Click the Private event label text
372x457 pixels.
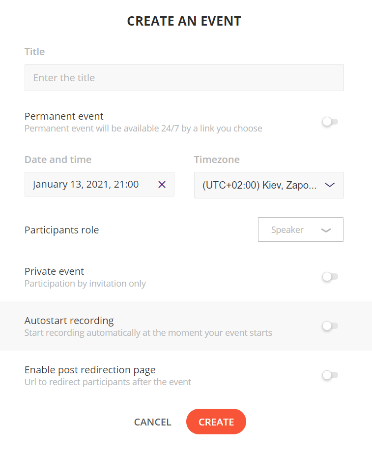tap(55, 271)
